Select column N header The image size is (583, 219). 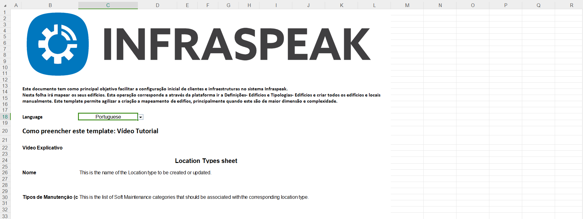440,5
